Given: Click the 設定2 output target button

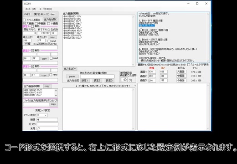Looking at the screenshot, I should (97, 81).
